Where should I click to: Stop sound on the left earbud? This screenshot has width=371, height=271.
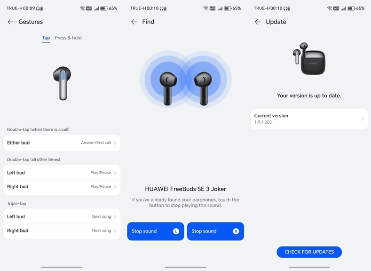coord(156,231)
